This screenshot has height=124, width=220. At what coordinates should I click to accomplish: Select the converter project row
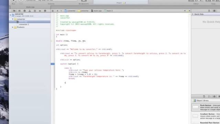(30, 15)
